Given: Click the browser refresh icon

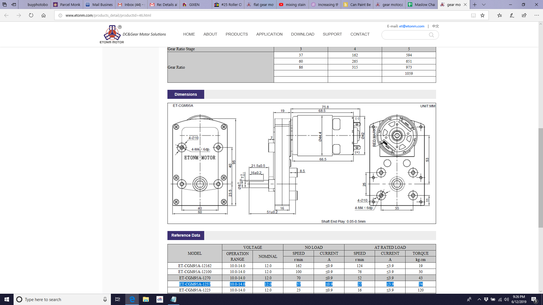Looking at the screenshot, I should click(31, 15).
